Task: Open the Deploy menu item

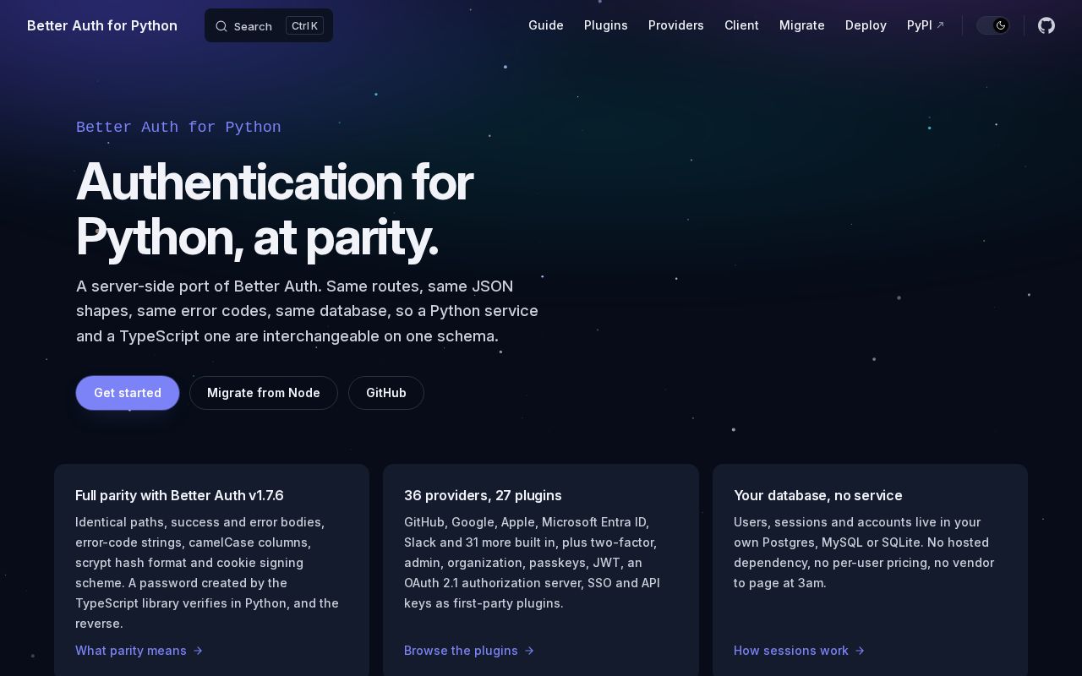Action: point(866,25)
